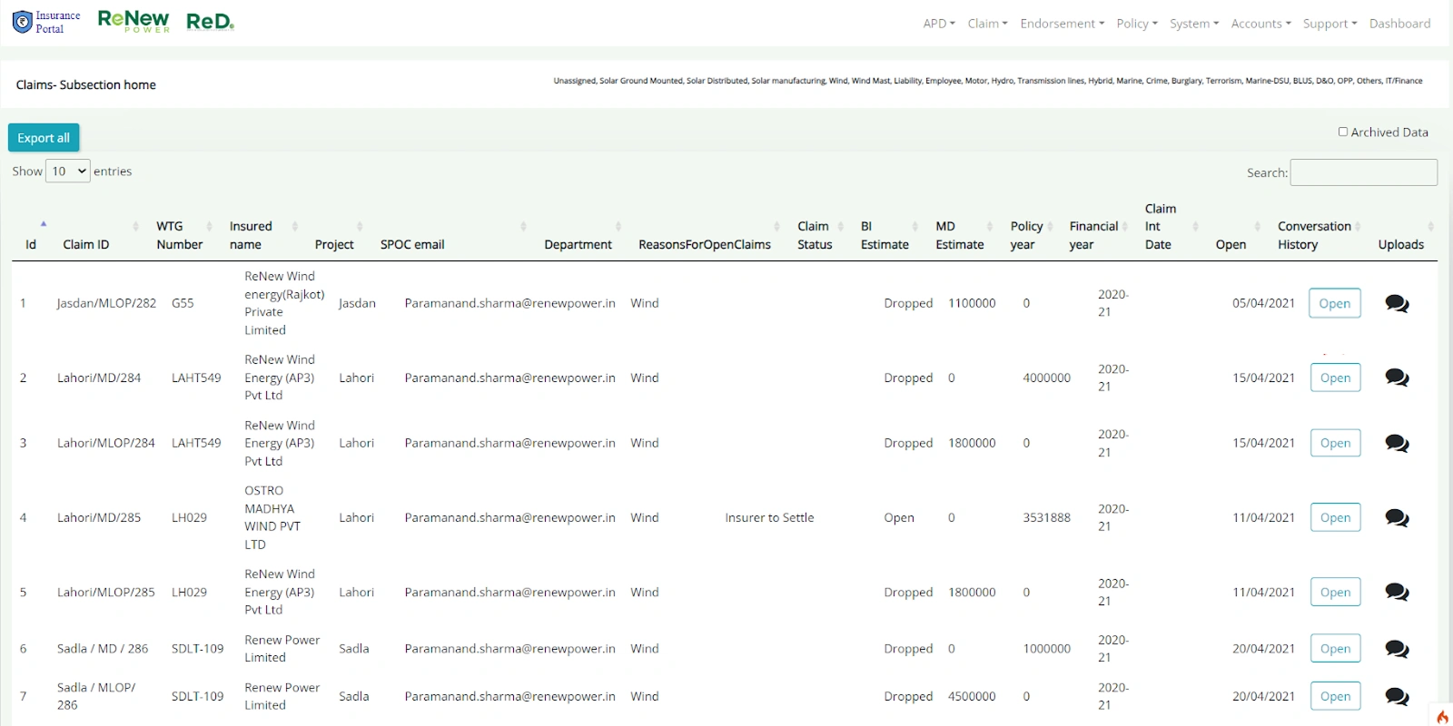1453x726 pixels.
Task: Click the insured name OSTRO MADHYA WIND PVT LTD
Action: 271,517
